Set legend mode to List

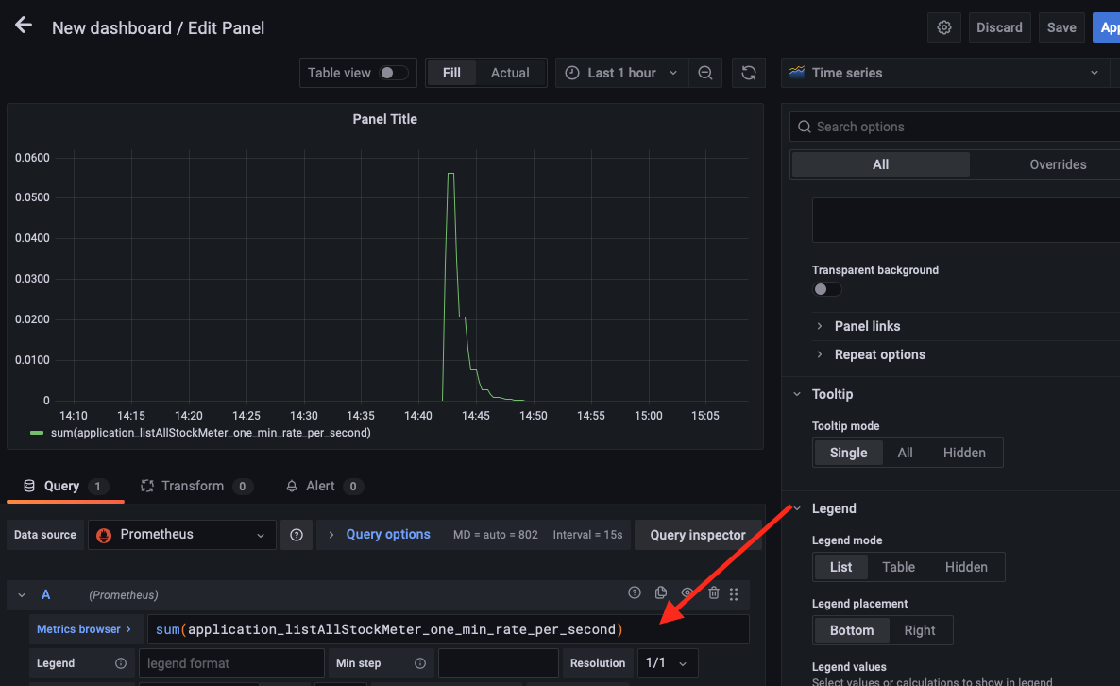[840, 567]
